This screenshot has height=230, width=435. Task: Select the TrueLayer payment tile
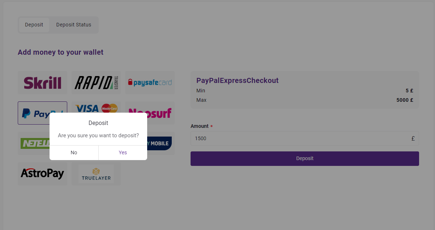pos(96,174)
